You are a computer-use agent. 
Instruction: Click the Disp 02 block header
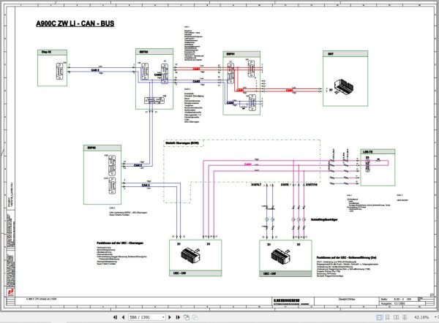pyautogui.click(x=53, y=53)
